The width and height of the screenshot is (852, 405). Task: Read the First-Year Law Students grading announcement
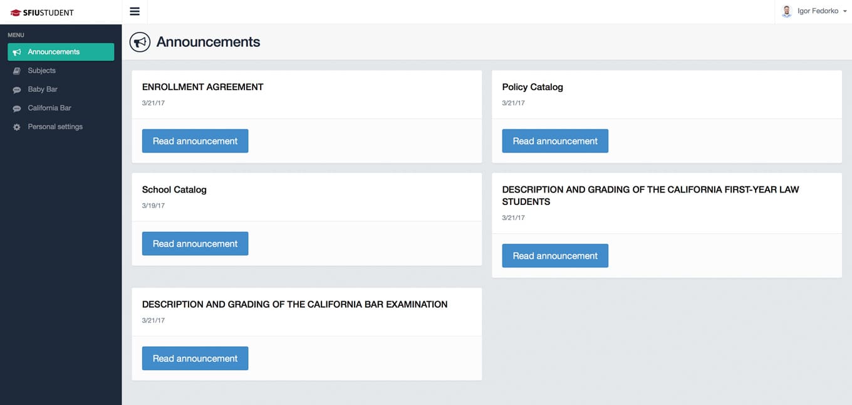(555, 256)
